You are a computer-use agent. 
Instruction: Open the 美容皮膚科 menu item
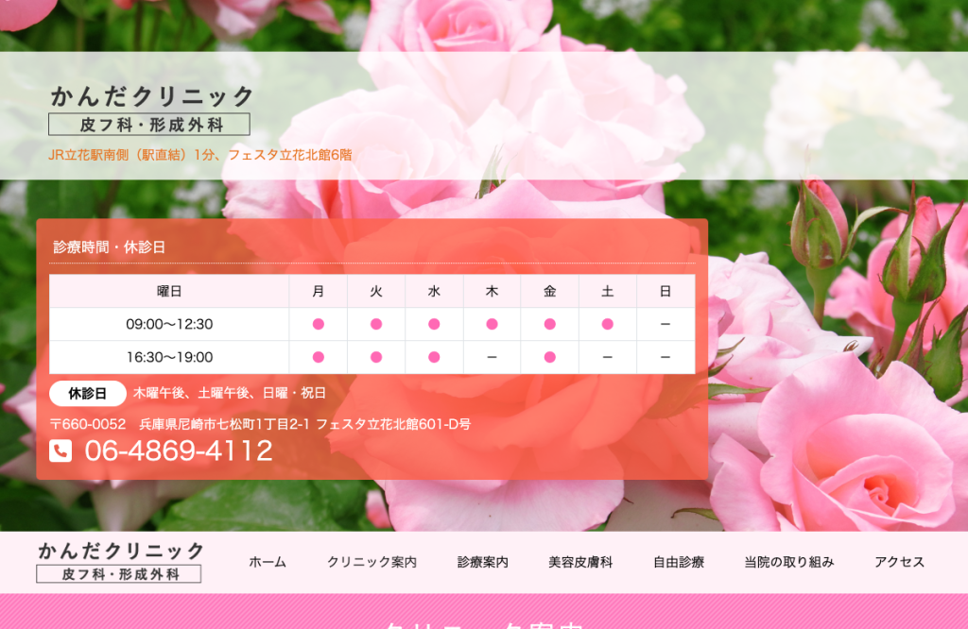(x=580, y=562)
